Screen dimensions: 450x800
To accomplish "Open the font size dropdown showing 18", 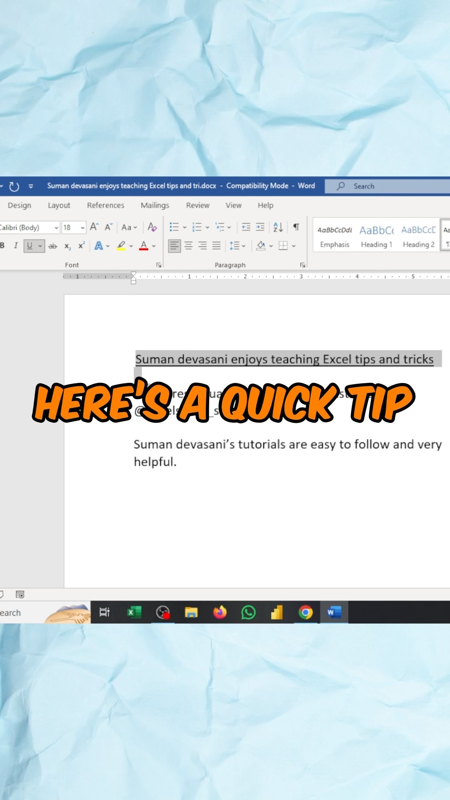I will (82, 227).
